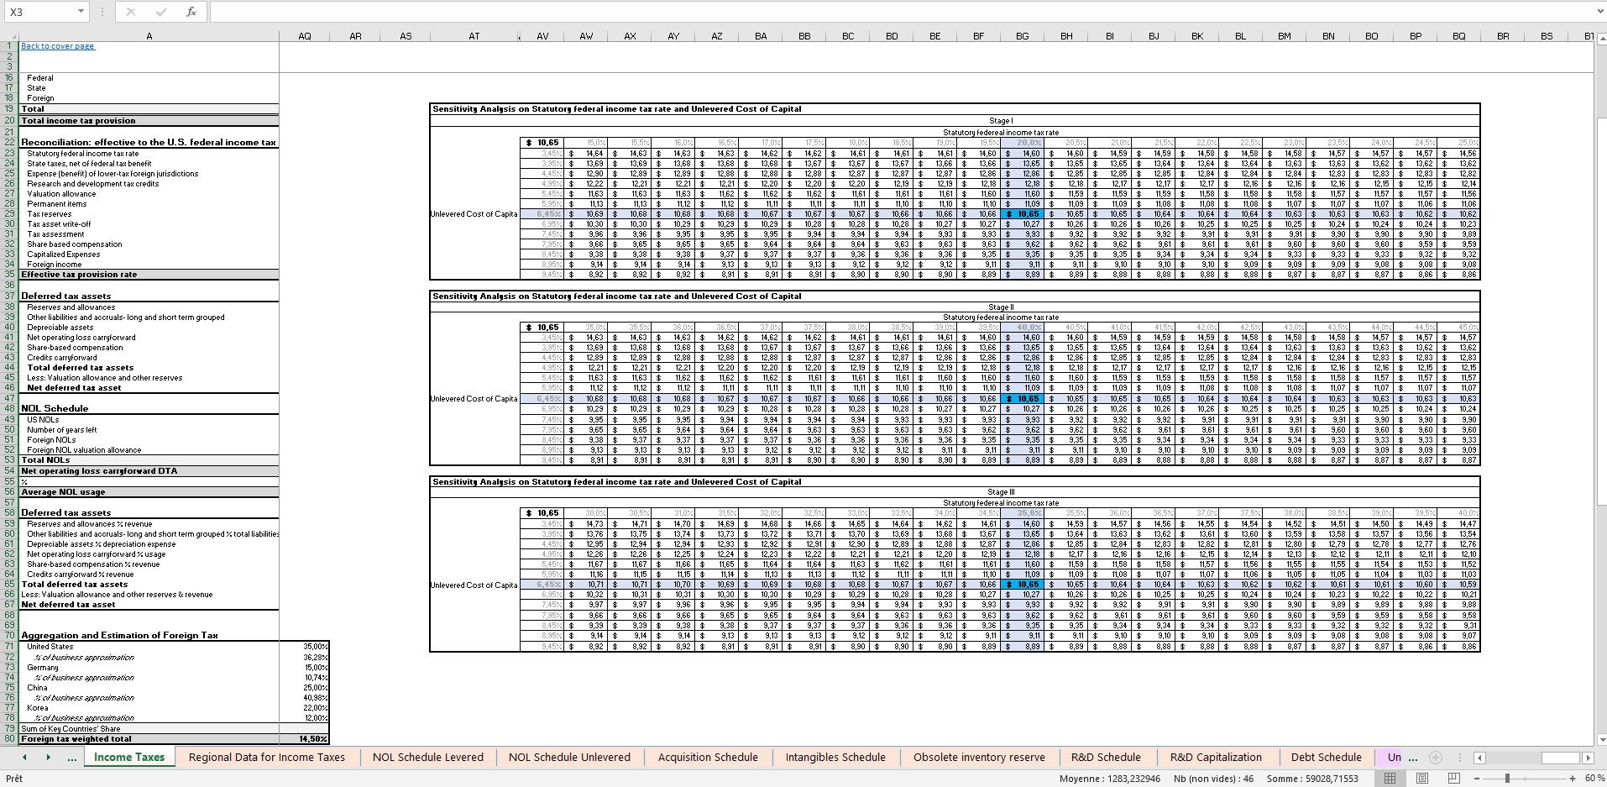This screenshot has width=1607, height=787.
Task: Click United States 35,00% value cell
Action: (304, 647)
